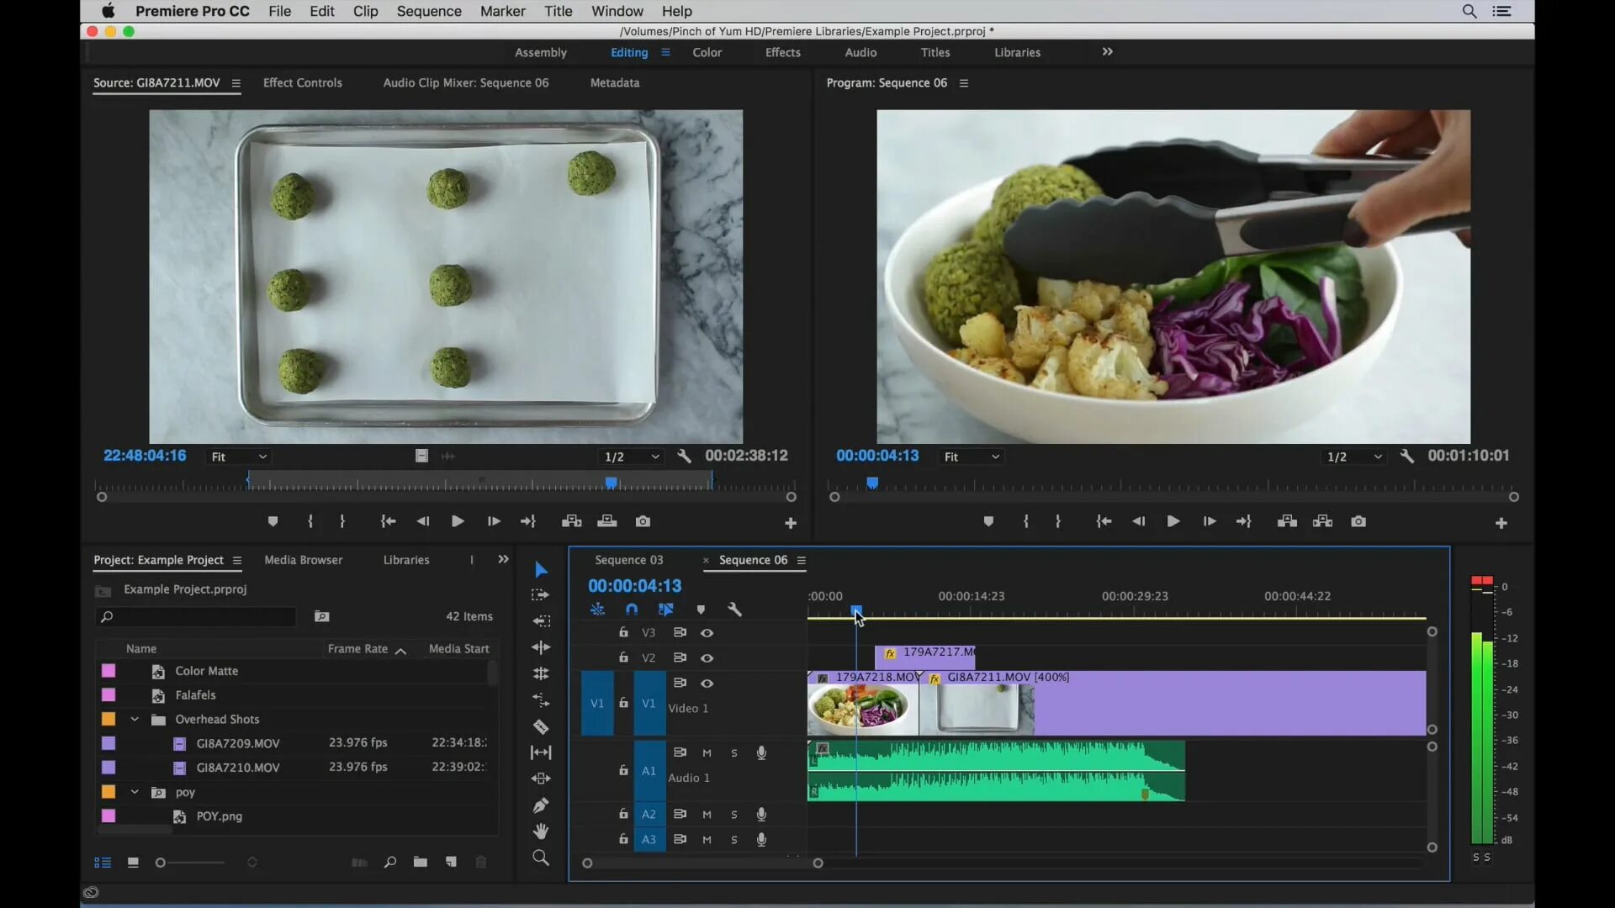This screenshot has height=908, width=1615.
Task: Open timeline display settings wrench icon
Action: coord(734,609)
